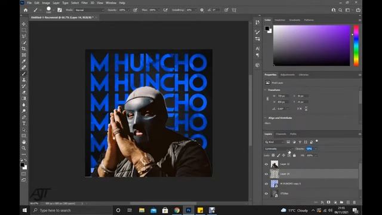Open options bar Opacity dropdown arrow
Image resolution: width=382 pixels, height=215 pixels.
128,10
